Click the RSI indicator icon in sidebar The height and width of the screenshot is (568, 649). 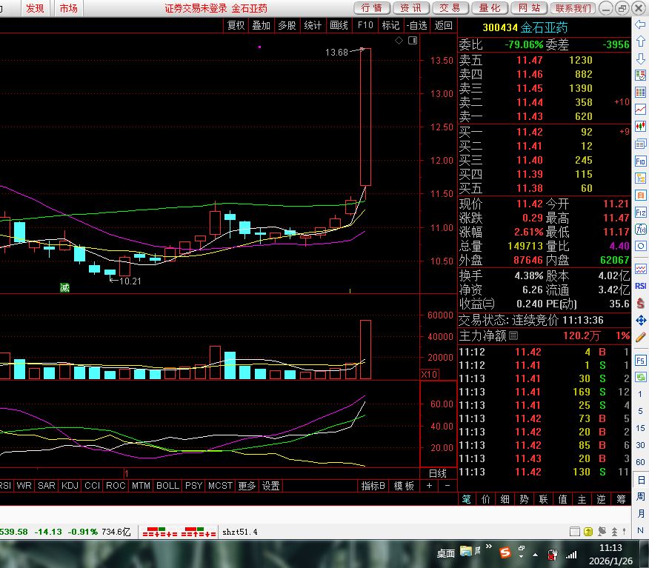click(641, 286)
